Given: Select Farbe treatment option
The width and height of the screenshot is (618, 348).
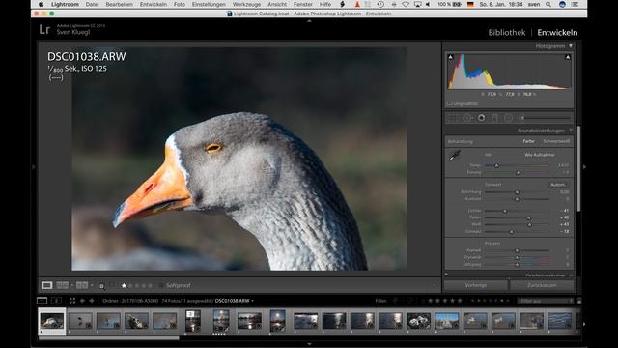Looking at the screenshot, I should click(x=528, y=141).
